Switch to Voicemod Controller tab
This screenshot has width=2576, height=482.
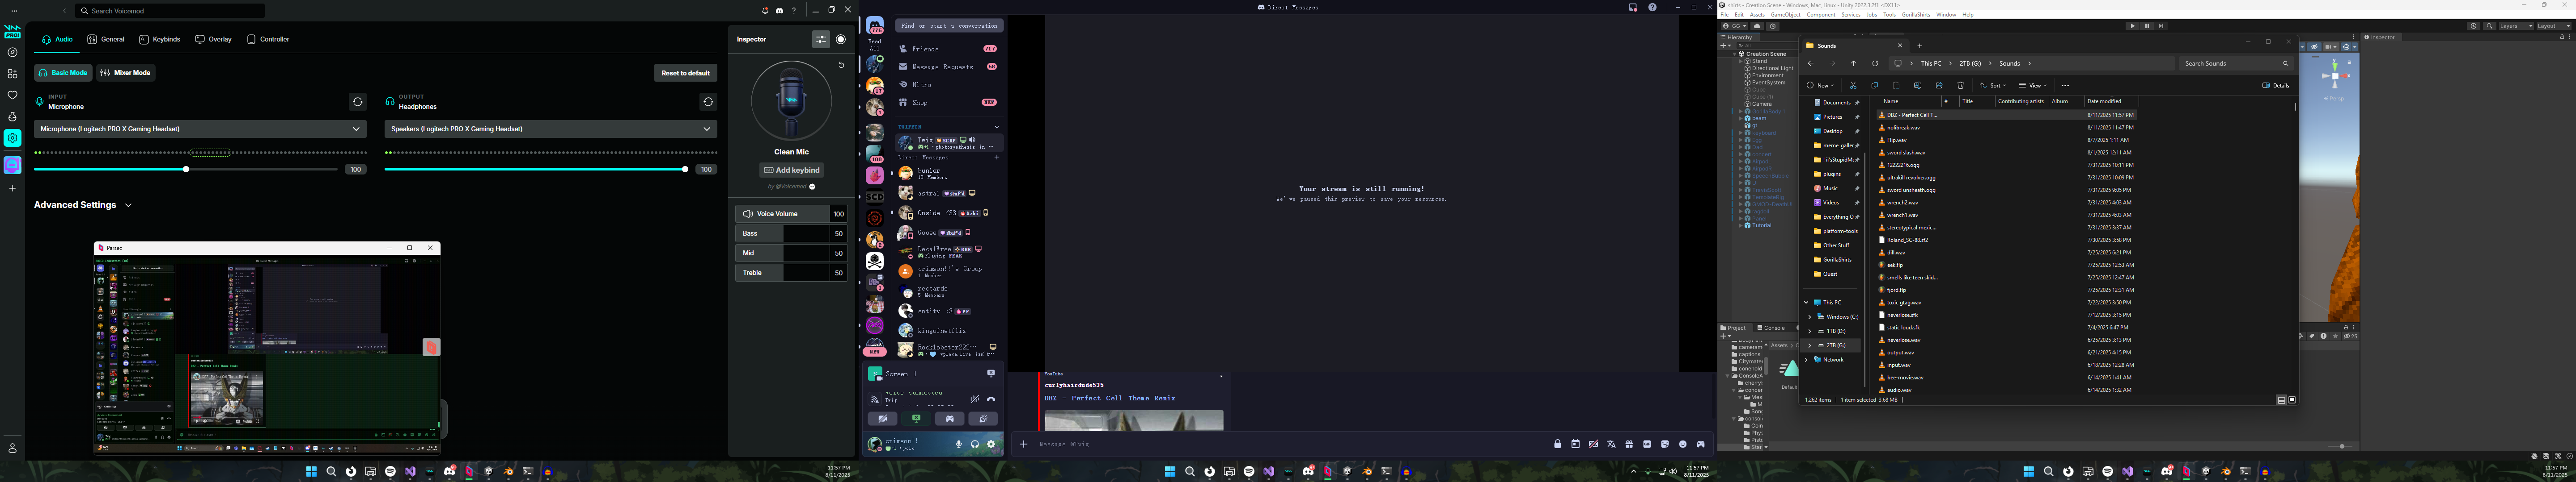coord(268,39)
